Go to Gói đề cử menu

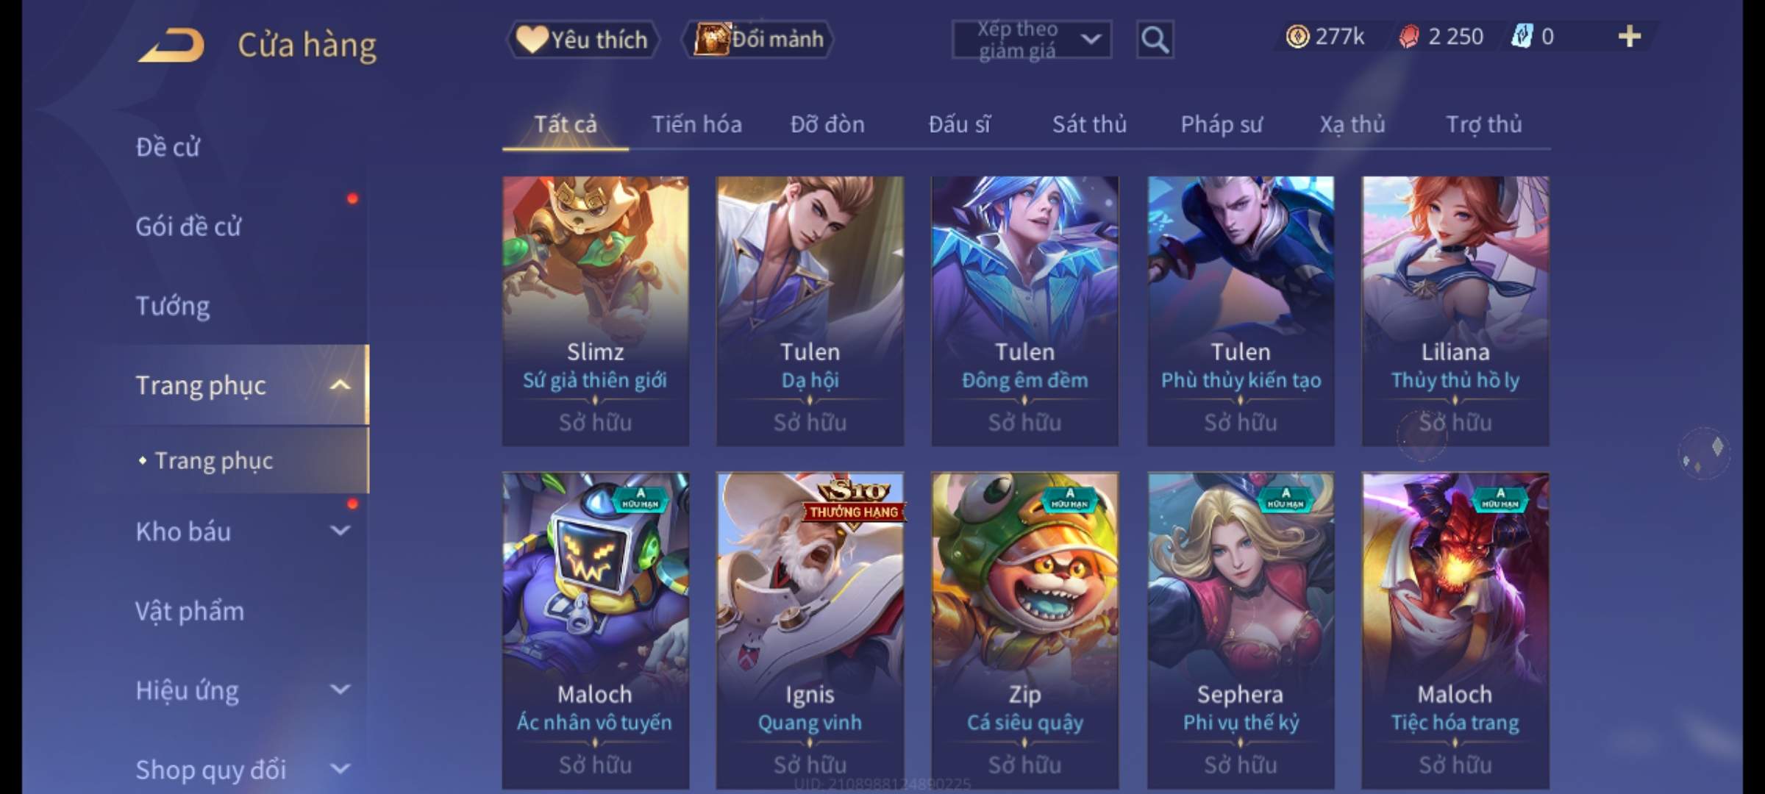[188, 226]
